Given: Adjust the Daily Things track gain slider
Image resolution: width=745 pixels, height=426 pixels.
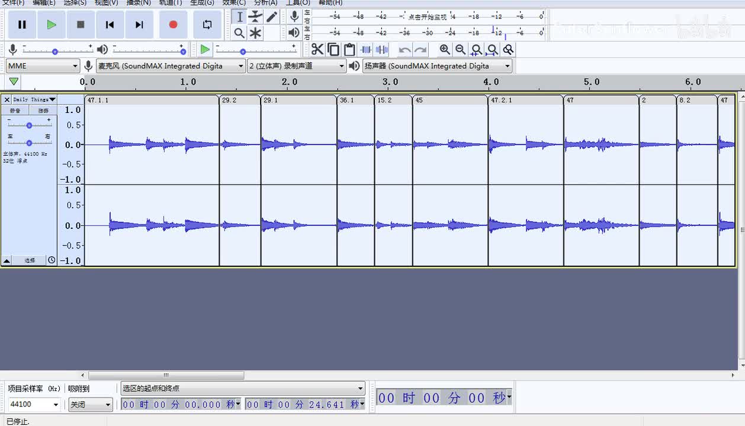Looking at the screenshot, I should pyautogui.click(x=29, y=125).
